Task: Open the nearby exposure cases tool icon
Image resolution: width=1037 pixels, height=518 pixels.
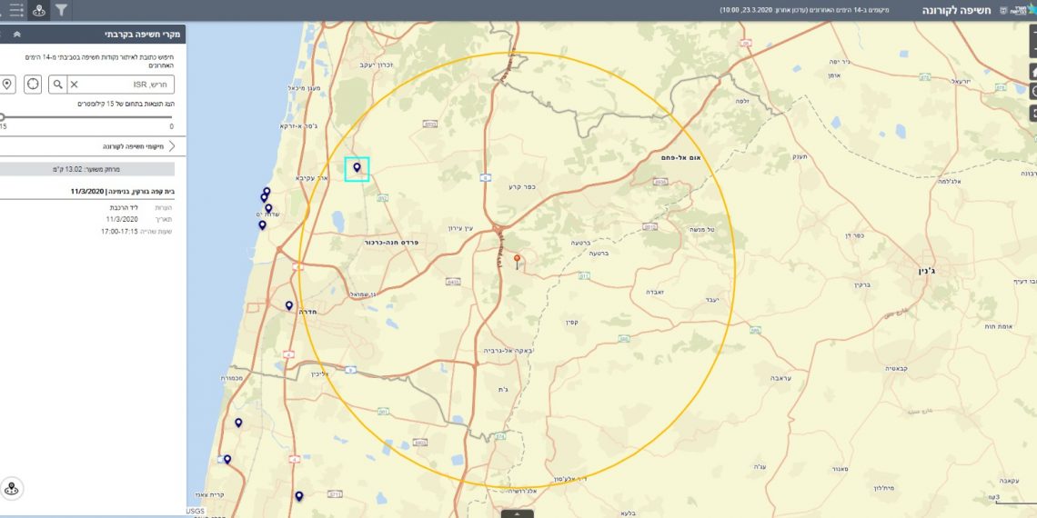Action: (38, 10)
